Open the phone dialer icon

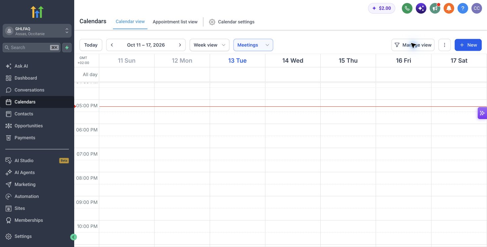407,8
